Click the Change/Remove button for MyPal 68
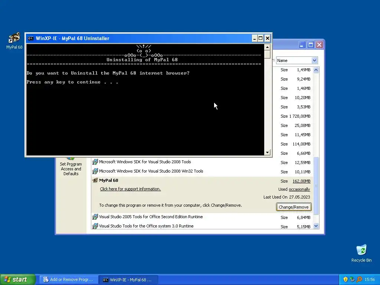 click(294, 207)
